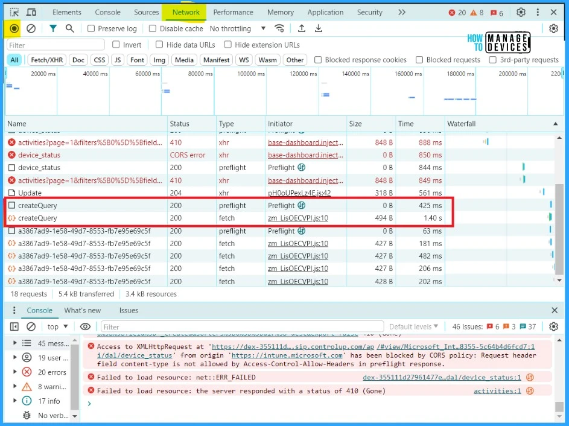Viewport: 569px width, 426px height.
Task: Open network conditions wifi icon
Action: point(279,28)
